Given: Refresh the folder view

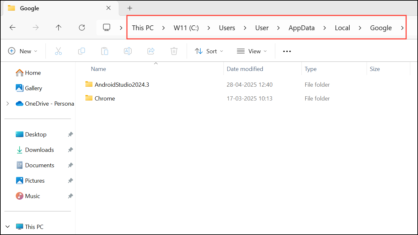Looking at the screenshot, I should coord(82,28).
